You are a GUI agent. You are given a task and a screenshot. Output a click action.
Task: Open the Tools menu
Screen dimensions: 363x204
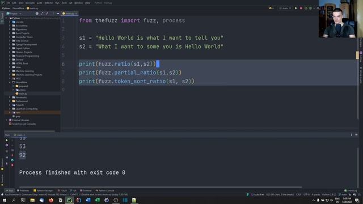click(64, 3)
